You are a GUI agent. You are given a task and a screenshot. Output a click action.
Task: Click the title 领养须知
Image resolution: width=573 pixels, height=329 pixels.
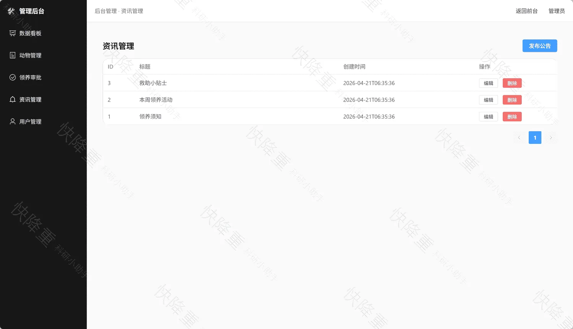click(x=151, y=117)
